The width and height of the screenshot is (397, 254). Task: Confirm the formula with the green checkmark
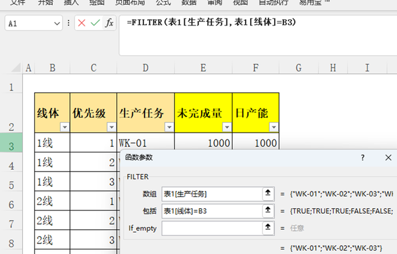click(x=96, y=23)
